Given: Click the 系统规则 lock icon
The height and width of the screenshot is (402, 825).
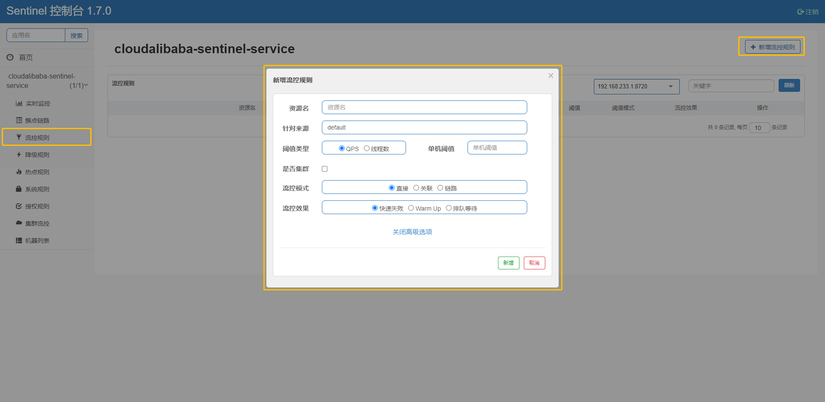Looking at the screenshot, I should pos(18,189).
